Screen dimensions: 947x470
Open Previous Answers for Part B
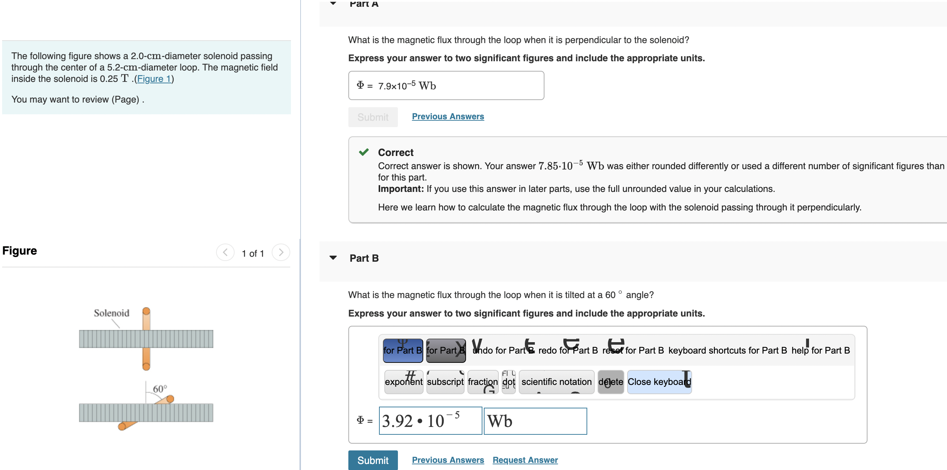tap(447, 460)
